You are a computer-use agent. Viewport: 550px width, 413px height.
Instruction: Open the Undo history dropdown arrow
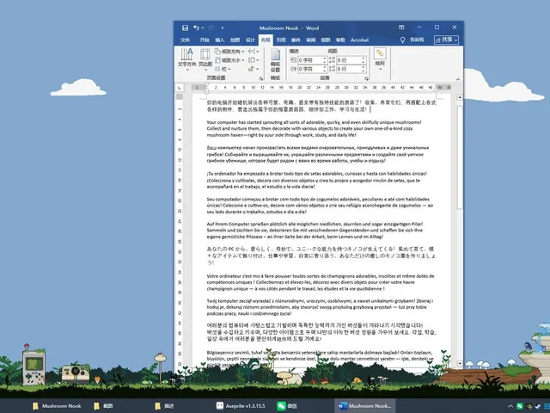tap(203, 28)
